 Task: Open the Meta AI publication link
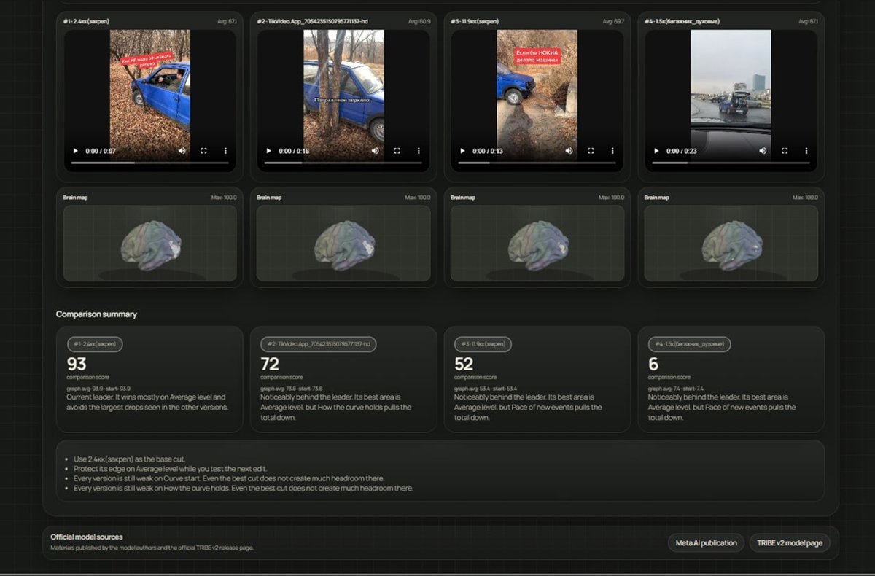706,543
